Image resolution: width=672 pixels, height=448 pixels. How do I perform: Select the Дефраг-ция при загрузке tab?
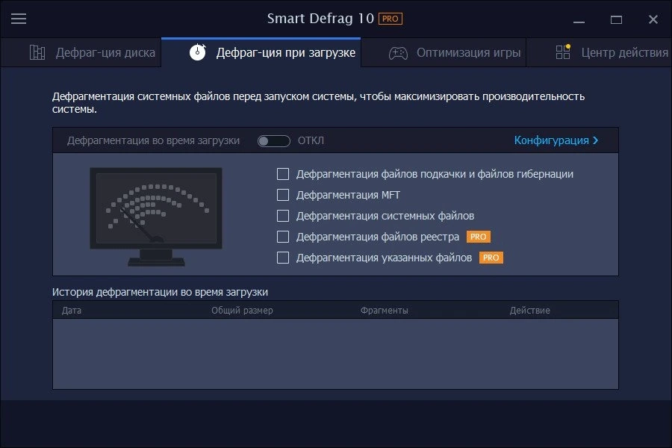261,53
